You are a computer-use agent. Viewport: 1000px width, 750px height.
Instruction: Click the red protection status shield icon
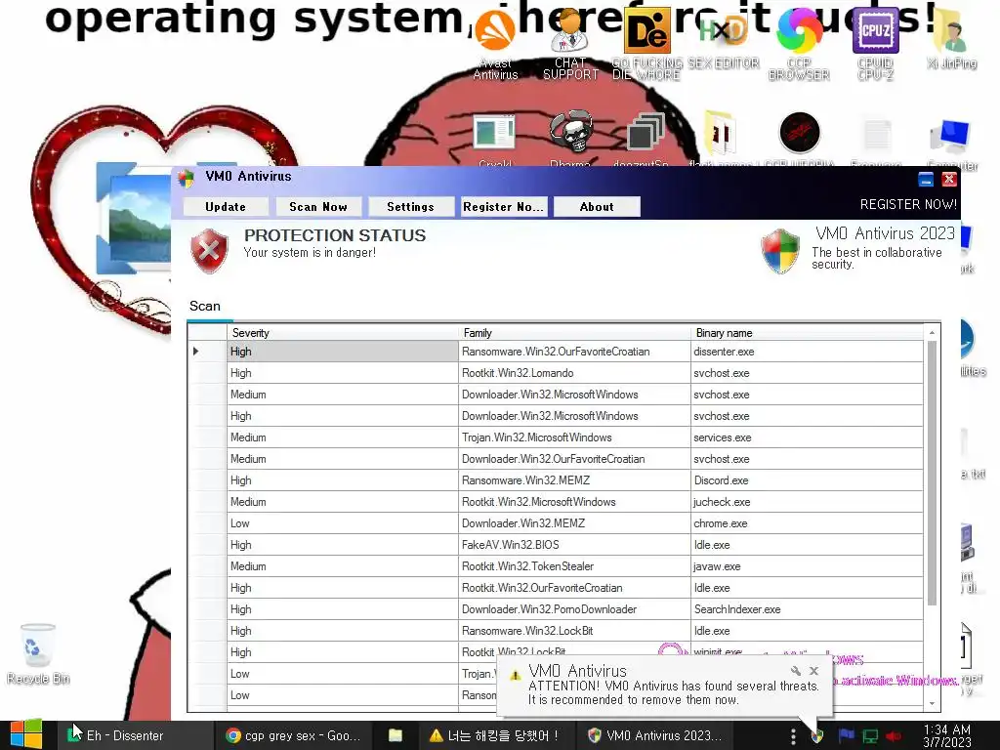tap(209, 251)
